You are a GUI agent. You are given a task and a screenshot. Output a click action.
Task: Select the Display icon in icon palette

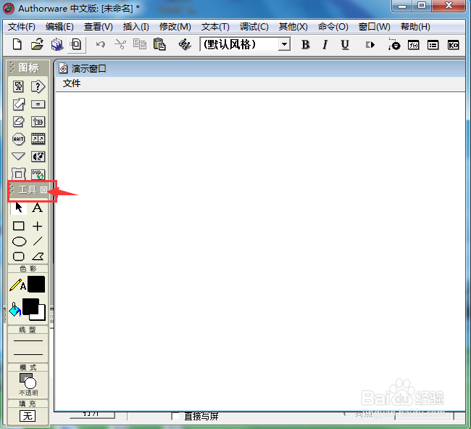click(18, 86)
